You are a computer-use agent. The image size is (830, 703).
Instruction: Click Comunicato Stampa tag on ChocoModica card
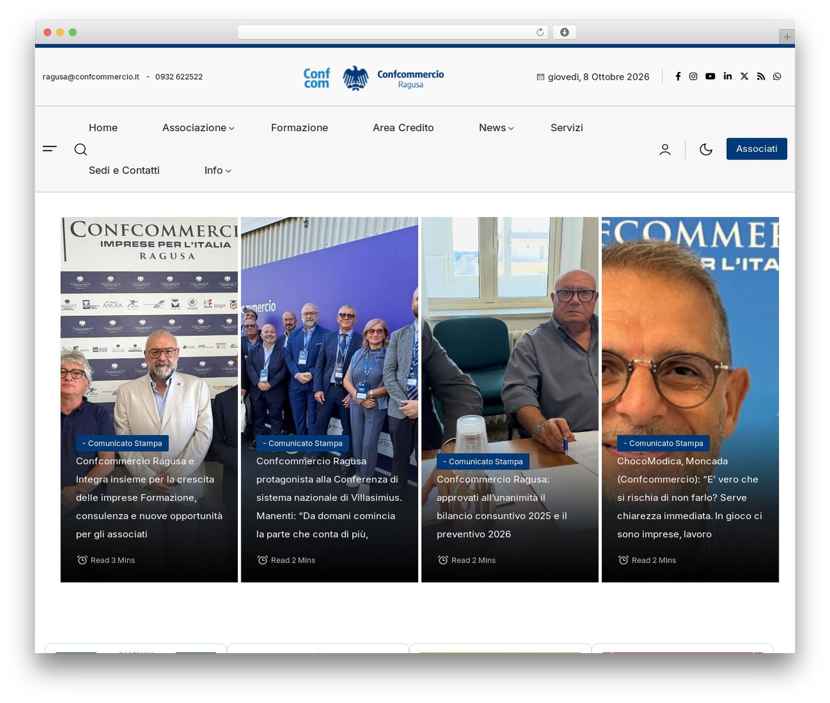663,444
